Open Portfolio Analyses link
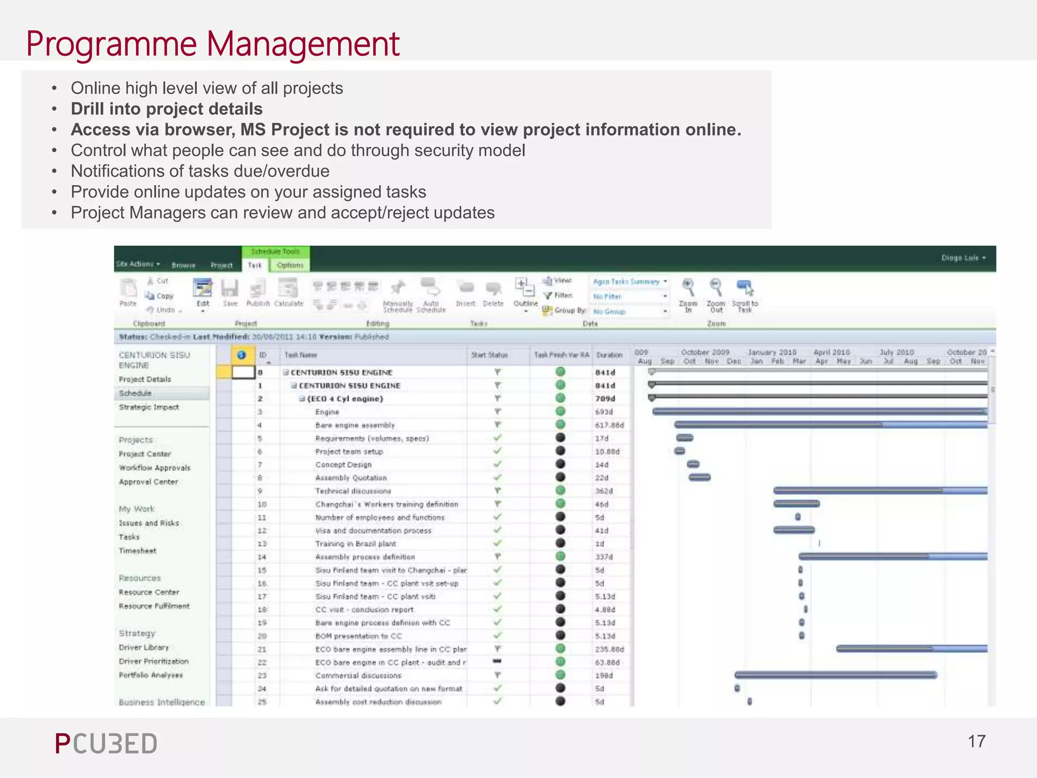This screenshot has width=1037, height=778. click(x=151, y=675)
